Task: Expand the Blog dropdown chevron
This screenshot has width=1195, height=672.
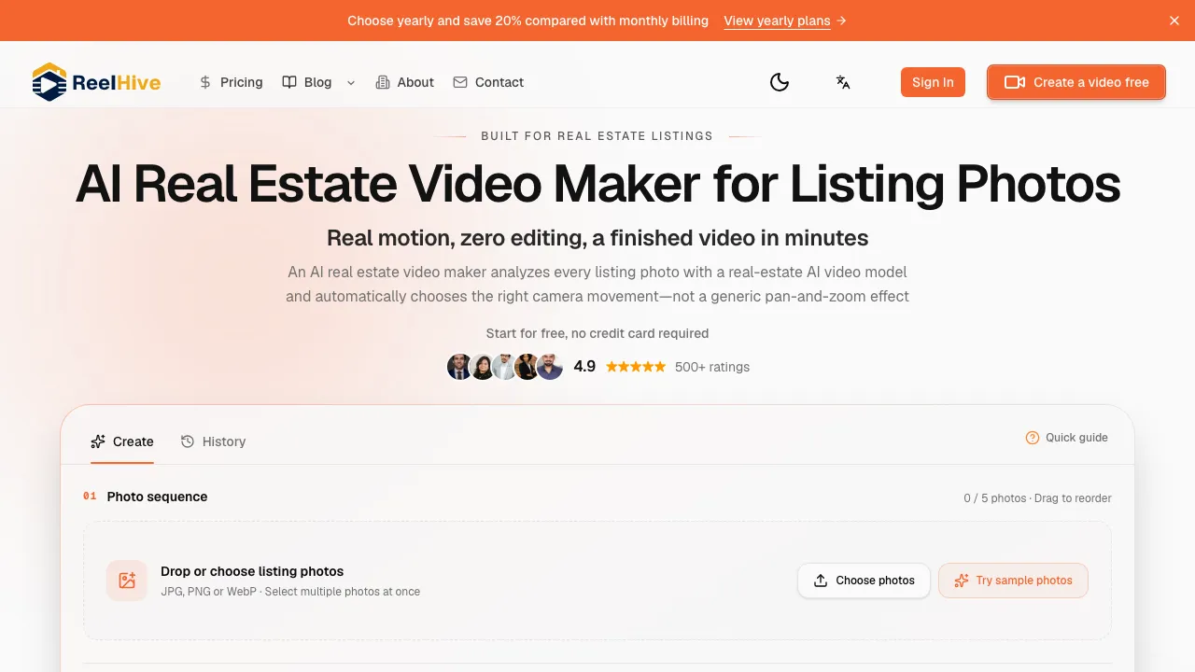Action: [351, 82]
